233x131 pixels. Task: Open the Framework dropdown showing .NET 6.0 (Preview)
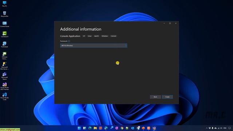point(94,45)
